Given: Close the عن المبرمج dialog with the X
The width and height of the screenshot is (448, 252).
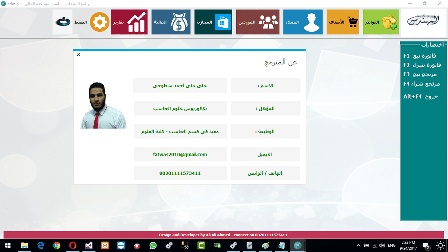Looking at the screenshot, I should 78,54.
